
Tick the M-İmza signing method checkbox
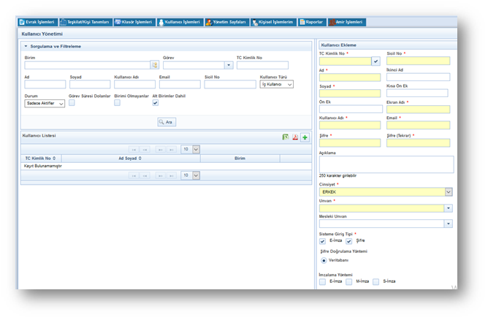[x=349, y=281]
